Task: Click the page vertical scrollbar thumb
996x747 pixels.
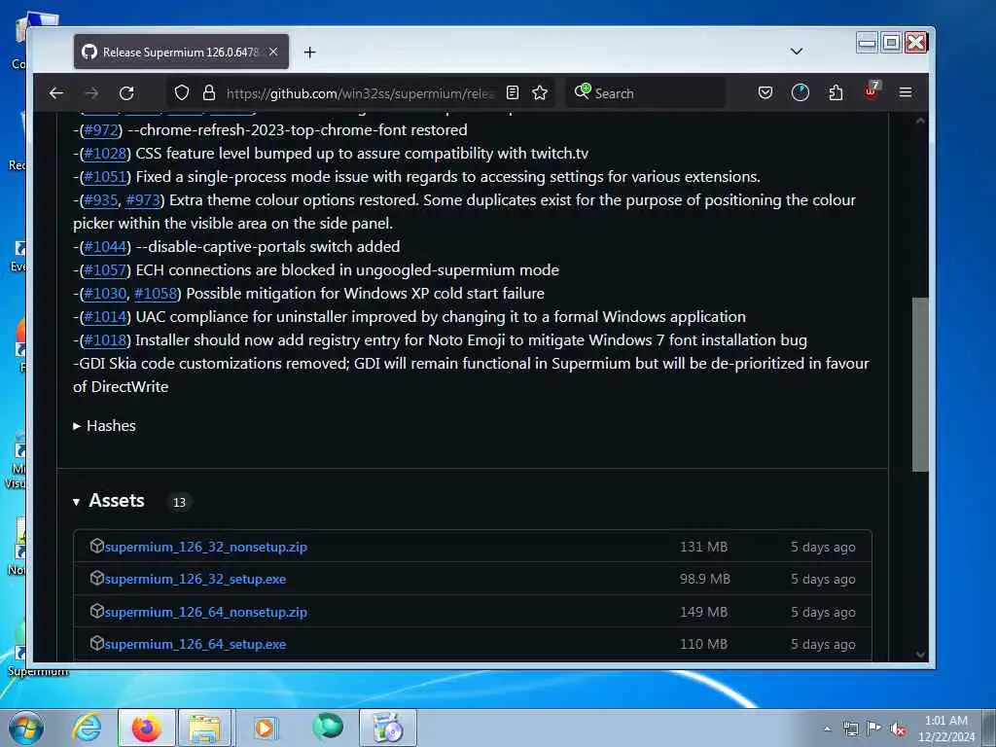Action: coord(920,384)
